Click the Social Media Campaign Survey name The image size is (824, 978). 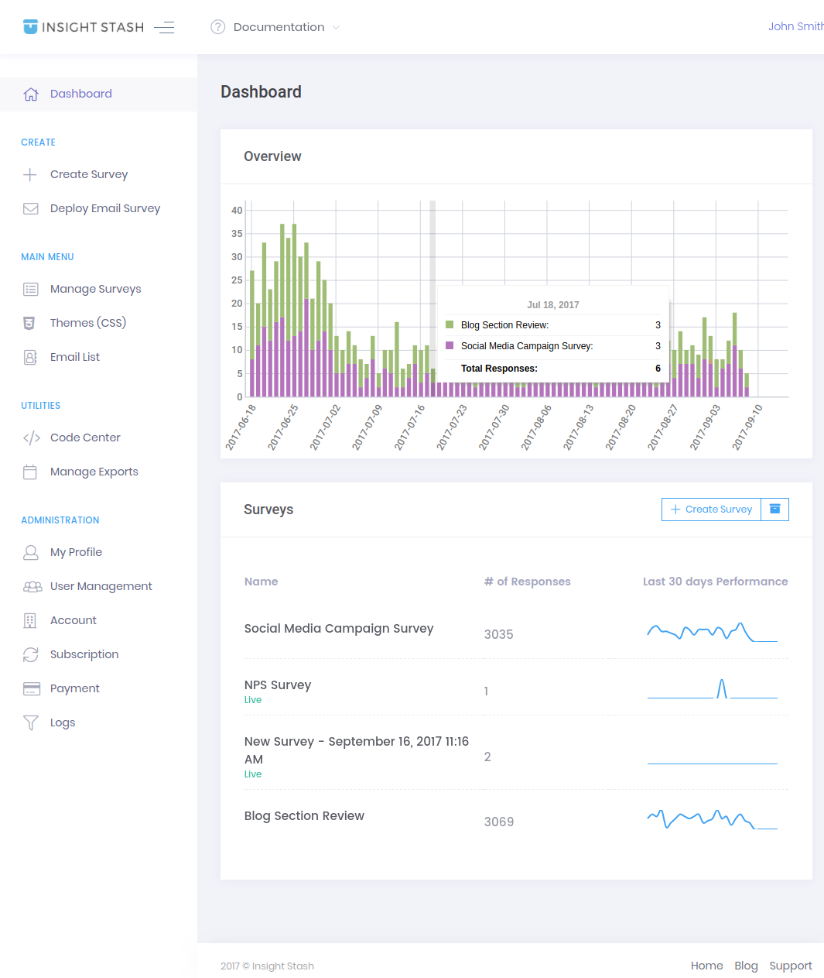click(339, 628)
